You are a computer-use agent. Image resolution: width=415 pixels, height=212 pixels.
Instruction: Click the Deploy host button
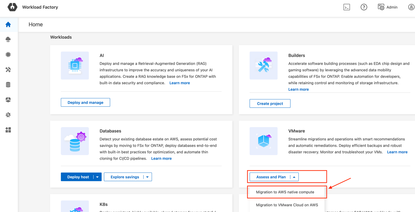point(78,177)
